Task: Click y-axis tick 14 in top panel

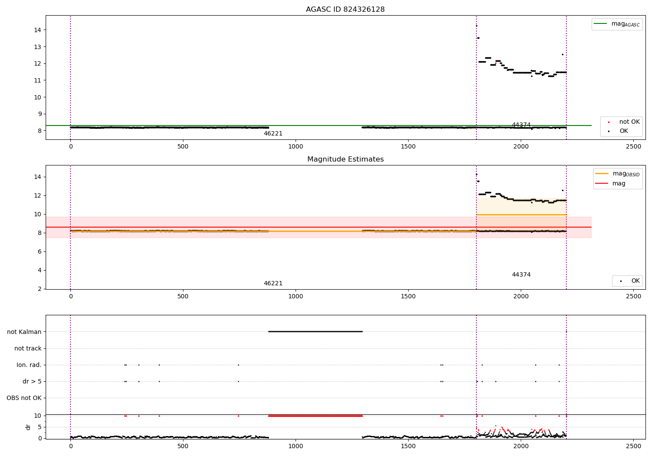Action: (38, 30)
